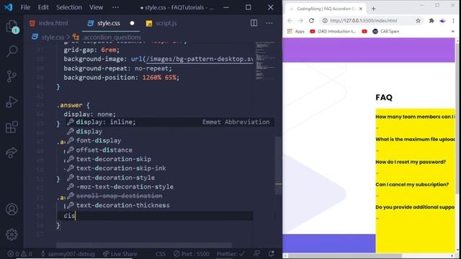The height and width of the screenshot is (259, 461).
Task: Change the CSS language mode
Action: pos(161,254)
